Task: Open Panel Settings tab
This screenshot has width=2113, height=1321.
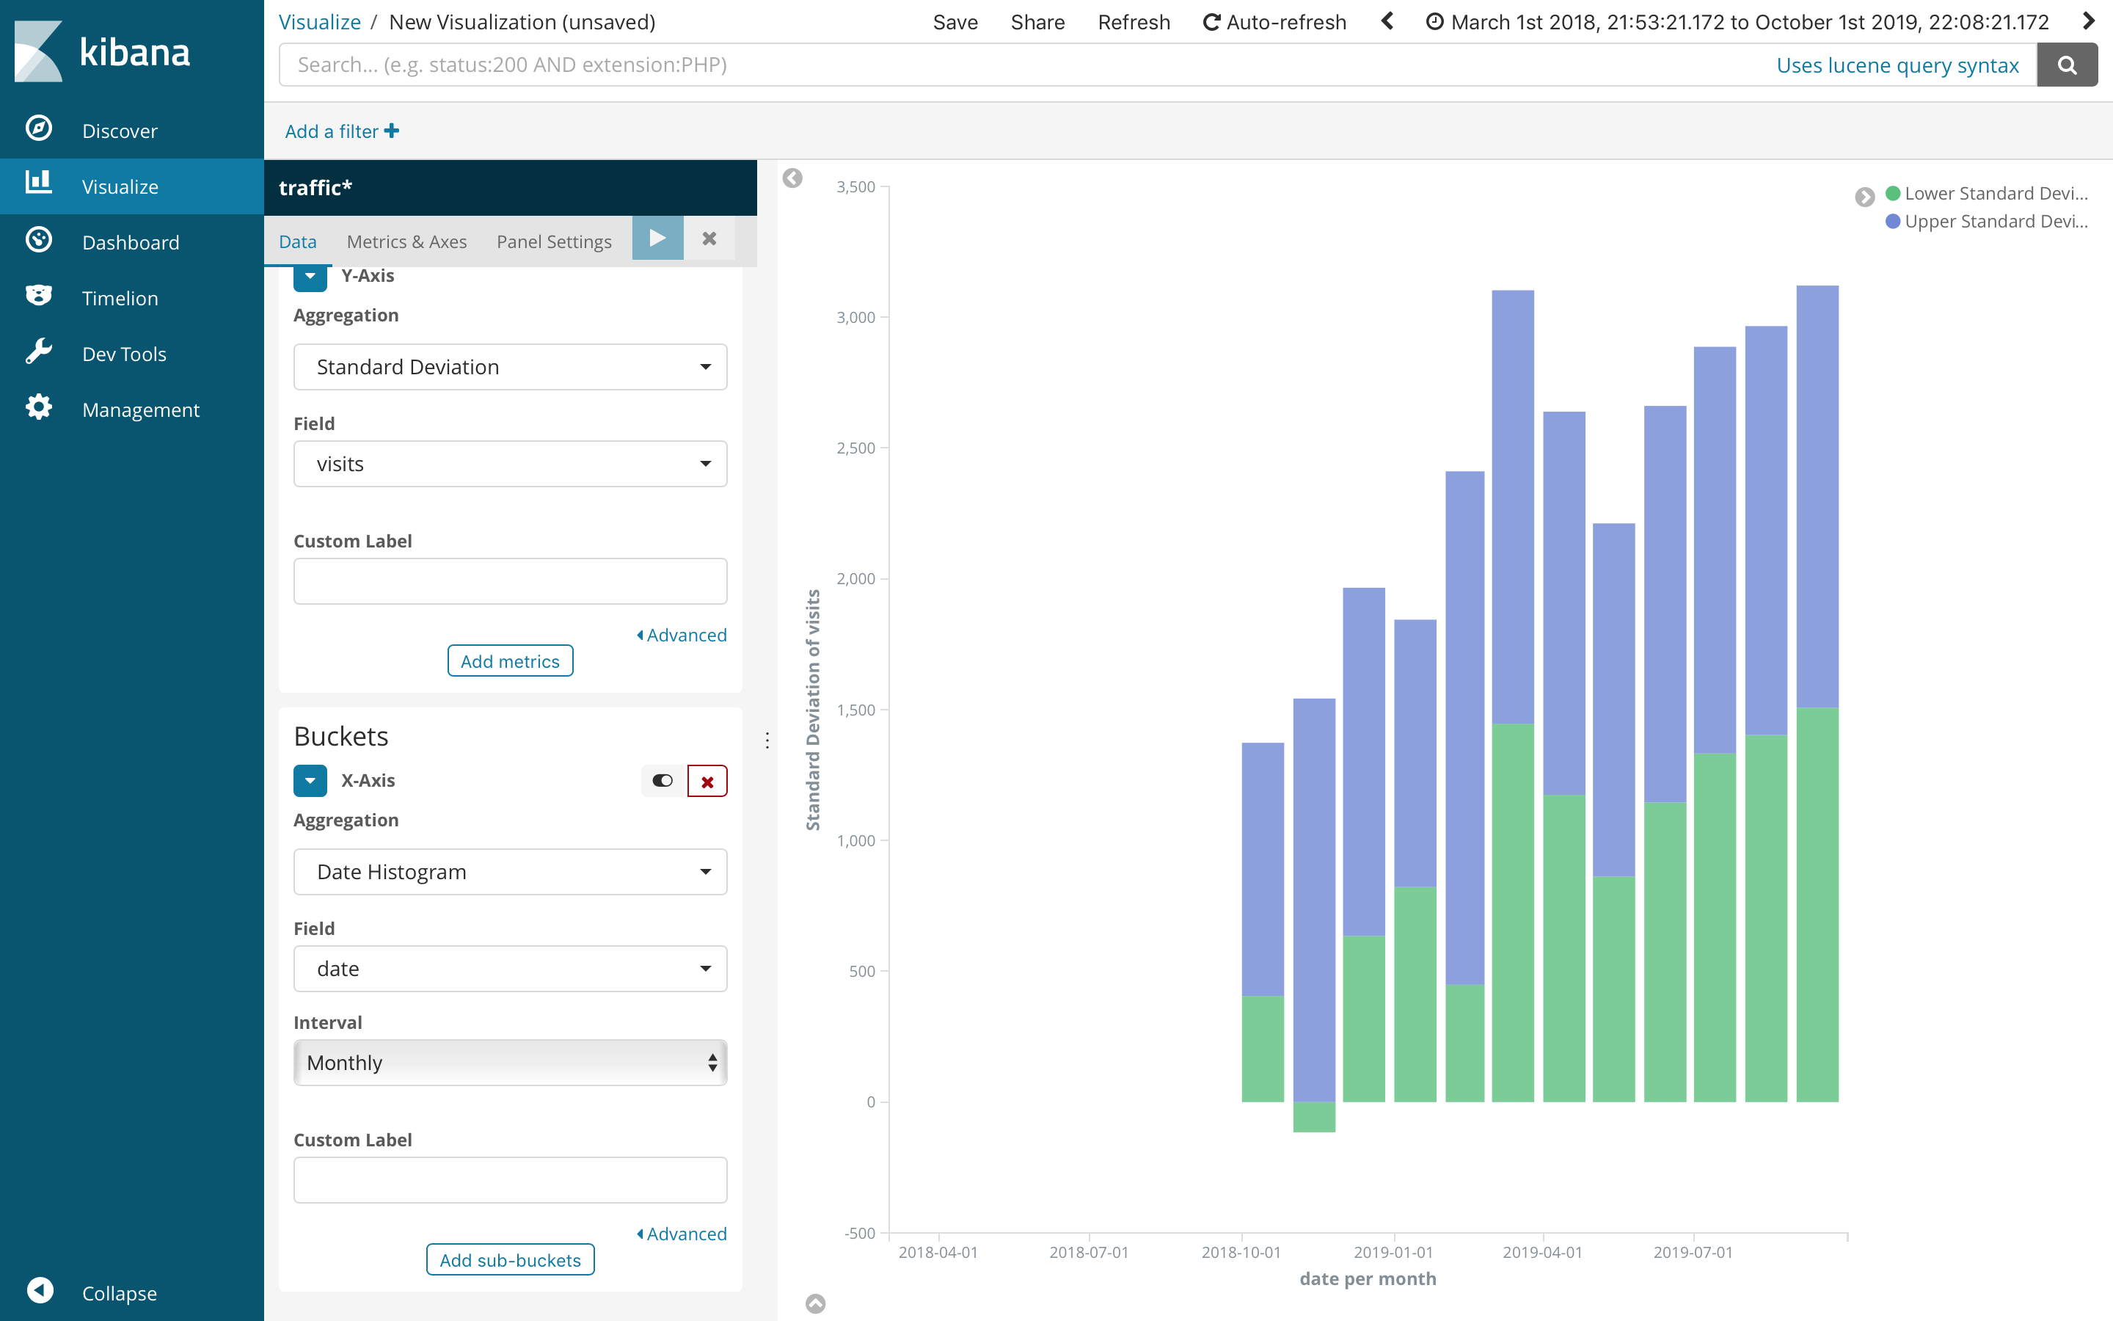Action: tap(554, 241)
